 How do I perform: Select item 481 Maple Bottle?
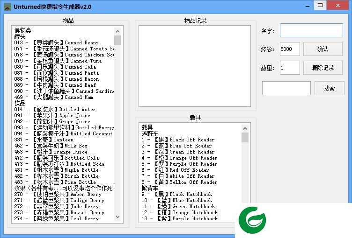click(56, 170)
